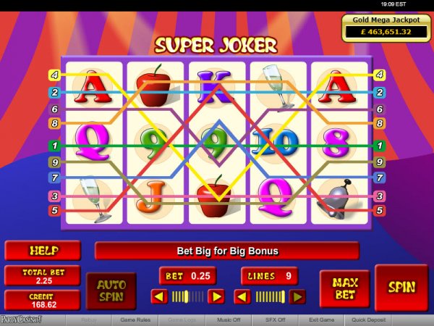Reduce number of lines with left arrow
The image size is (434, 326).
click(x=242, y=296)
